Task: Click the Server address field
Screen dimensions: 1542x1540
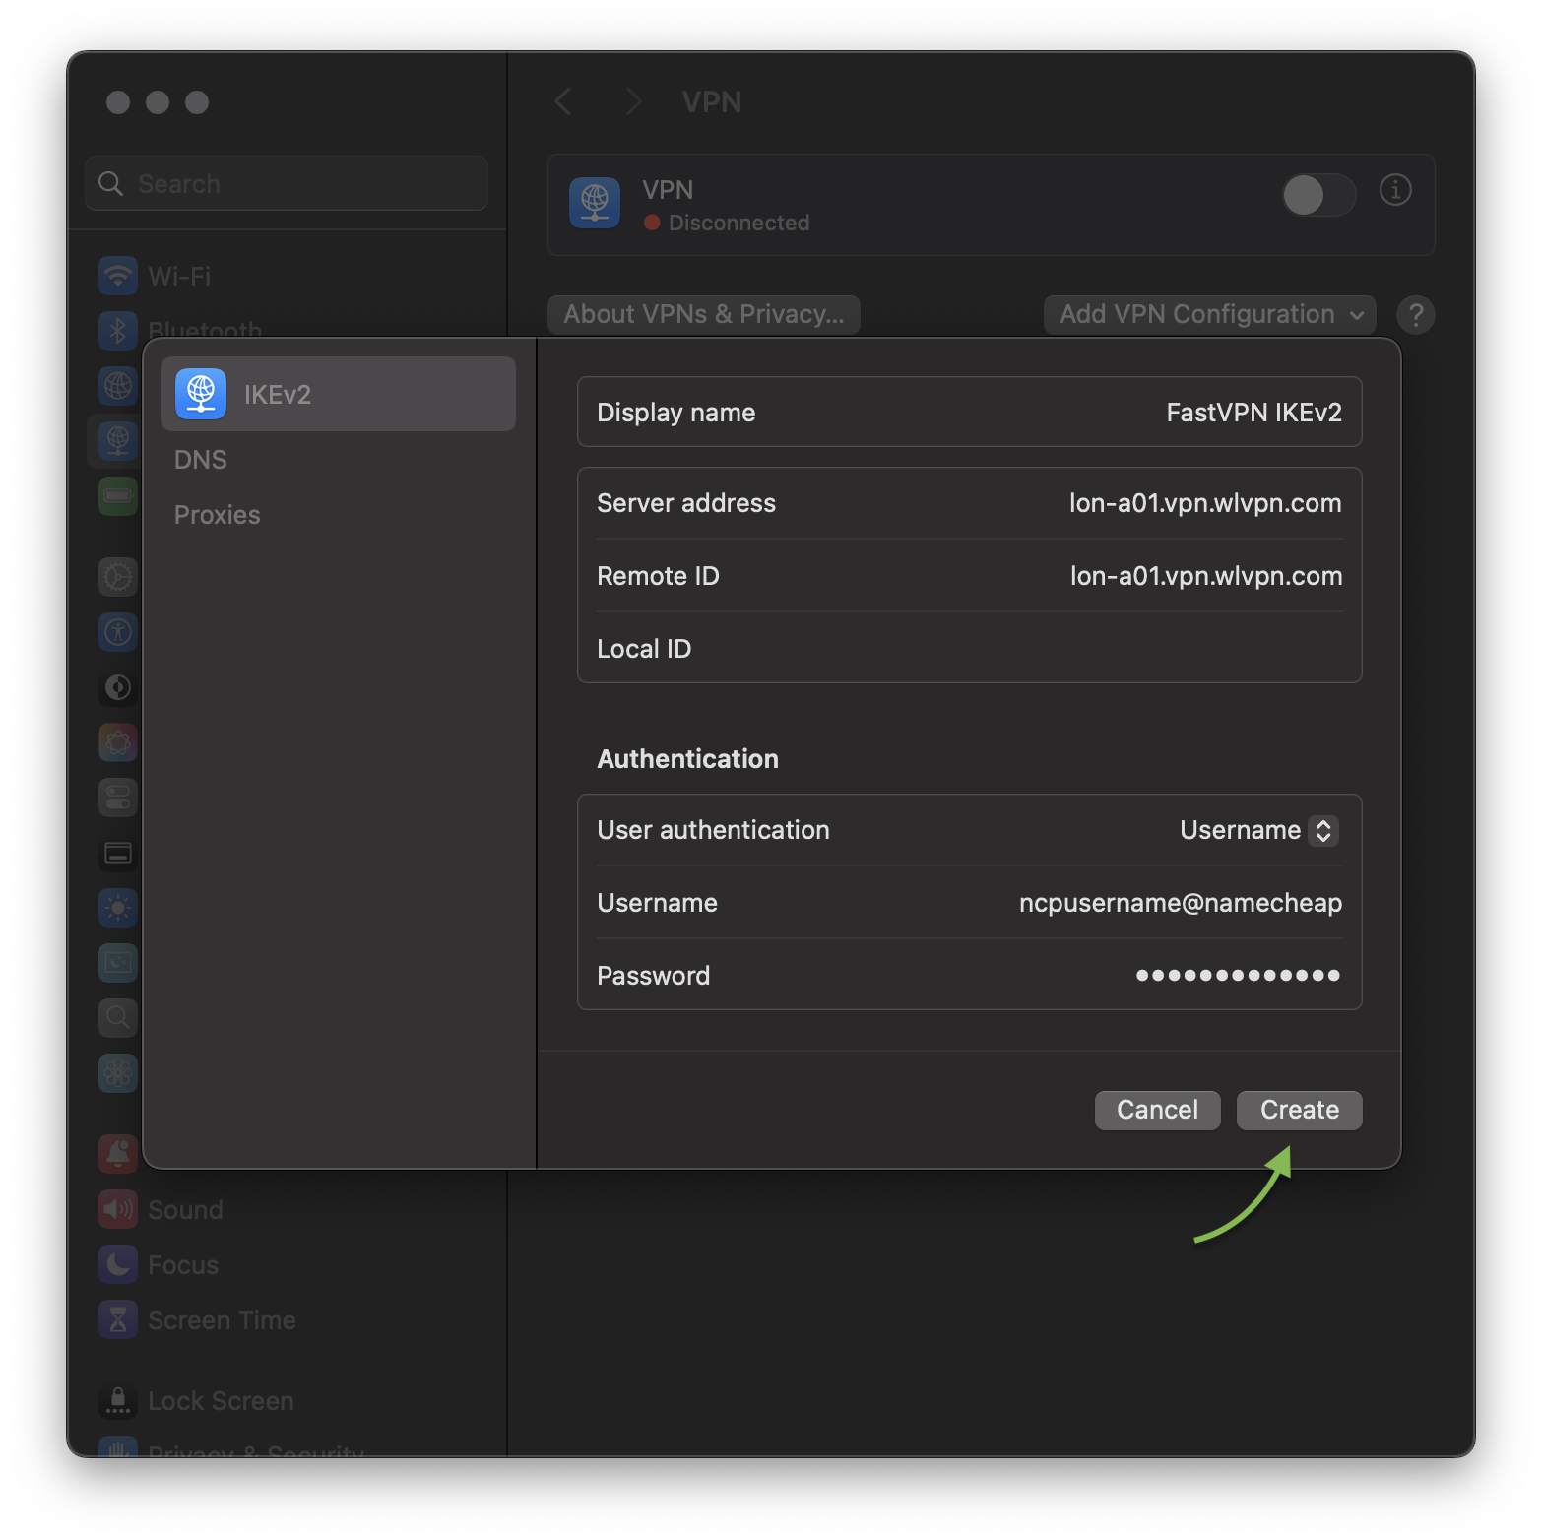Action: click(x=969, y=503)
